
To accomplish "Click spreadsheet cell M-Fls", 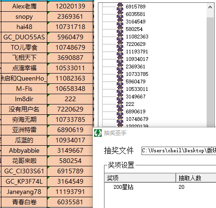I will [x=24, y=89].
